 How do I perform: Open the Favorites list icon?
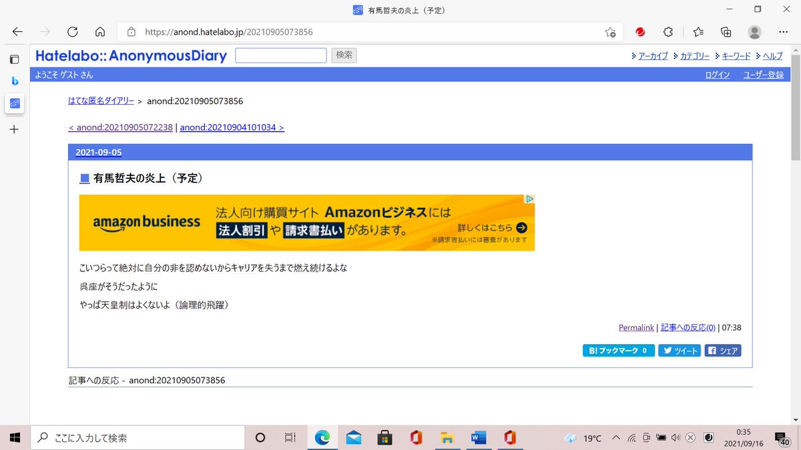point(698,31)
